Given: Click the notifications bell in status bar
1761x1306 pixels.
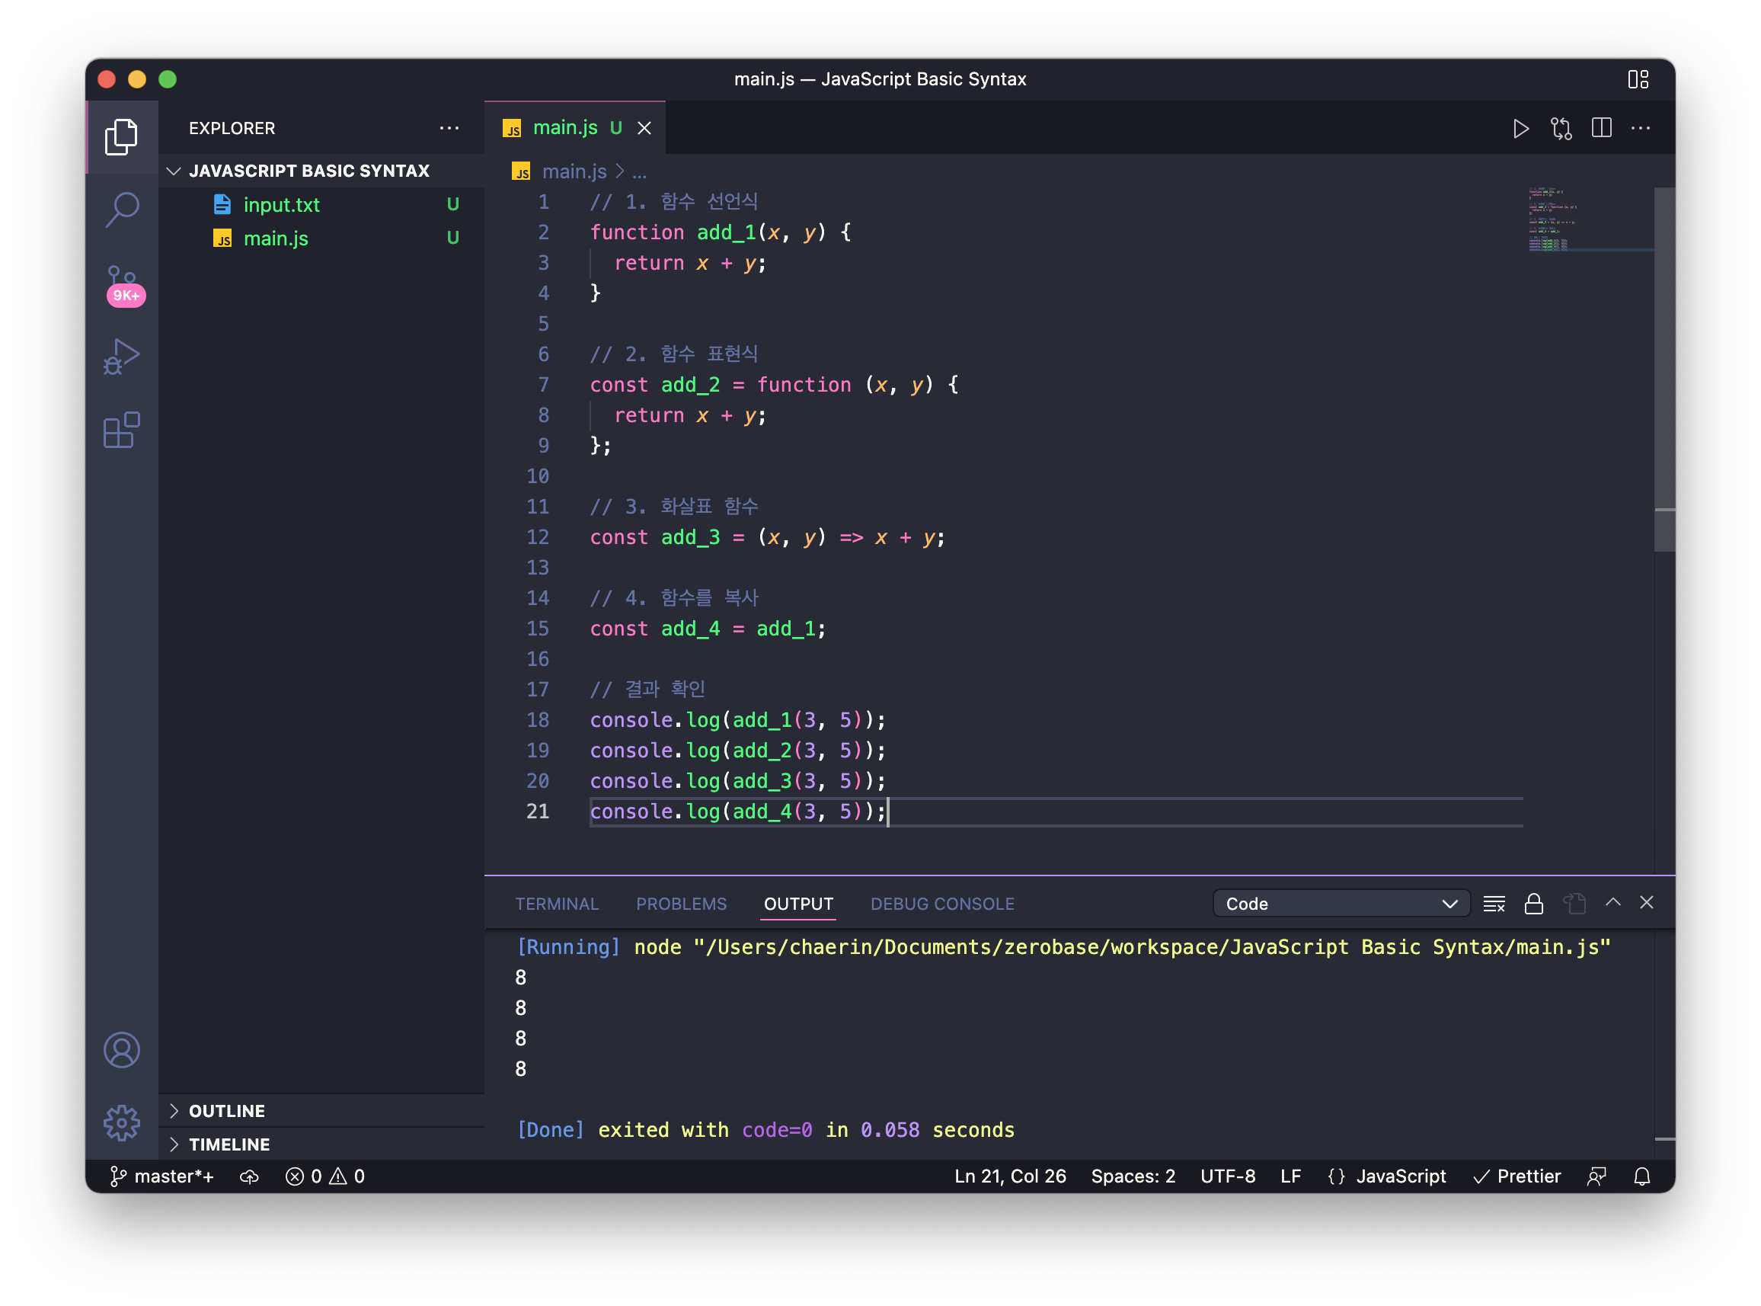Looking at the screenshot, I should [x=1641, y=1176].
